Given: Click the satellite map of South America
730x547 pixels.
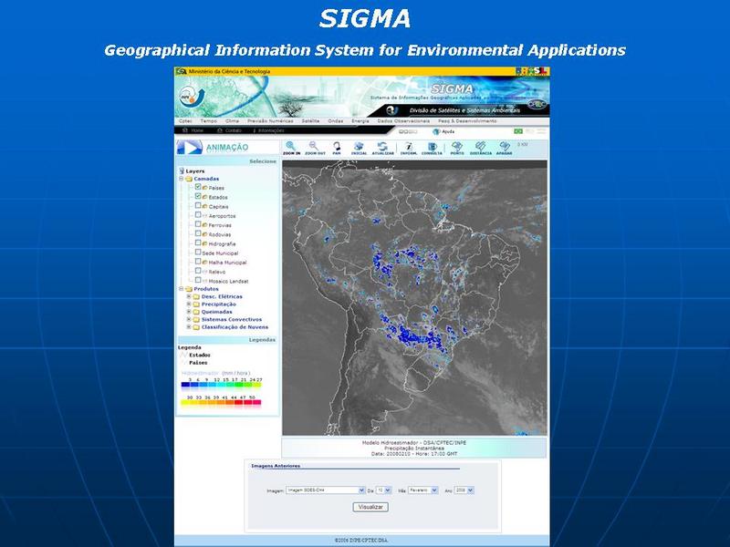Looking at the screenshot, I should point(415,298).
